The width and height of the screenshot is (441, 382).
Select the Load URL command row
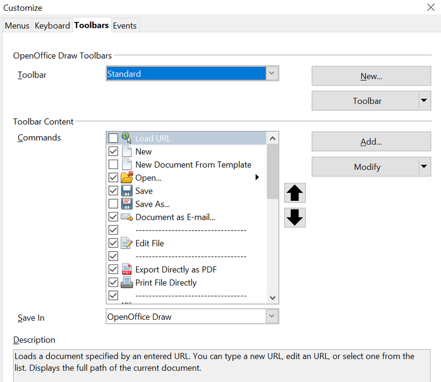[187, 138]
